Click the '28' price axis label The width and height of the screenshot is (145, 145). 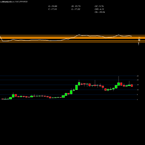pyautogui.click(x=138, y=76)
